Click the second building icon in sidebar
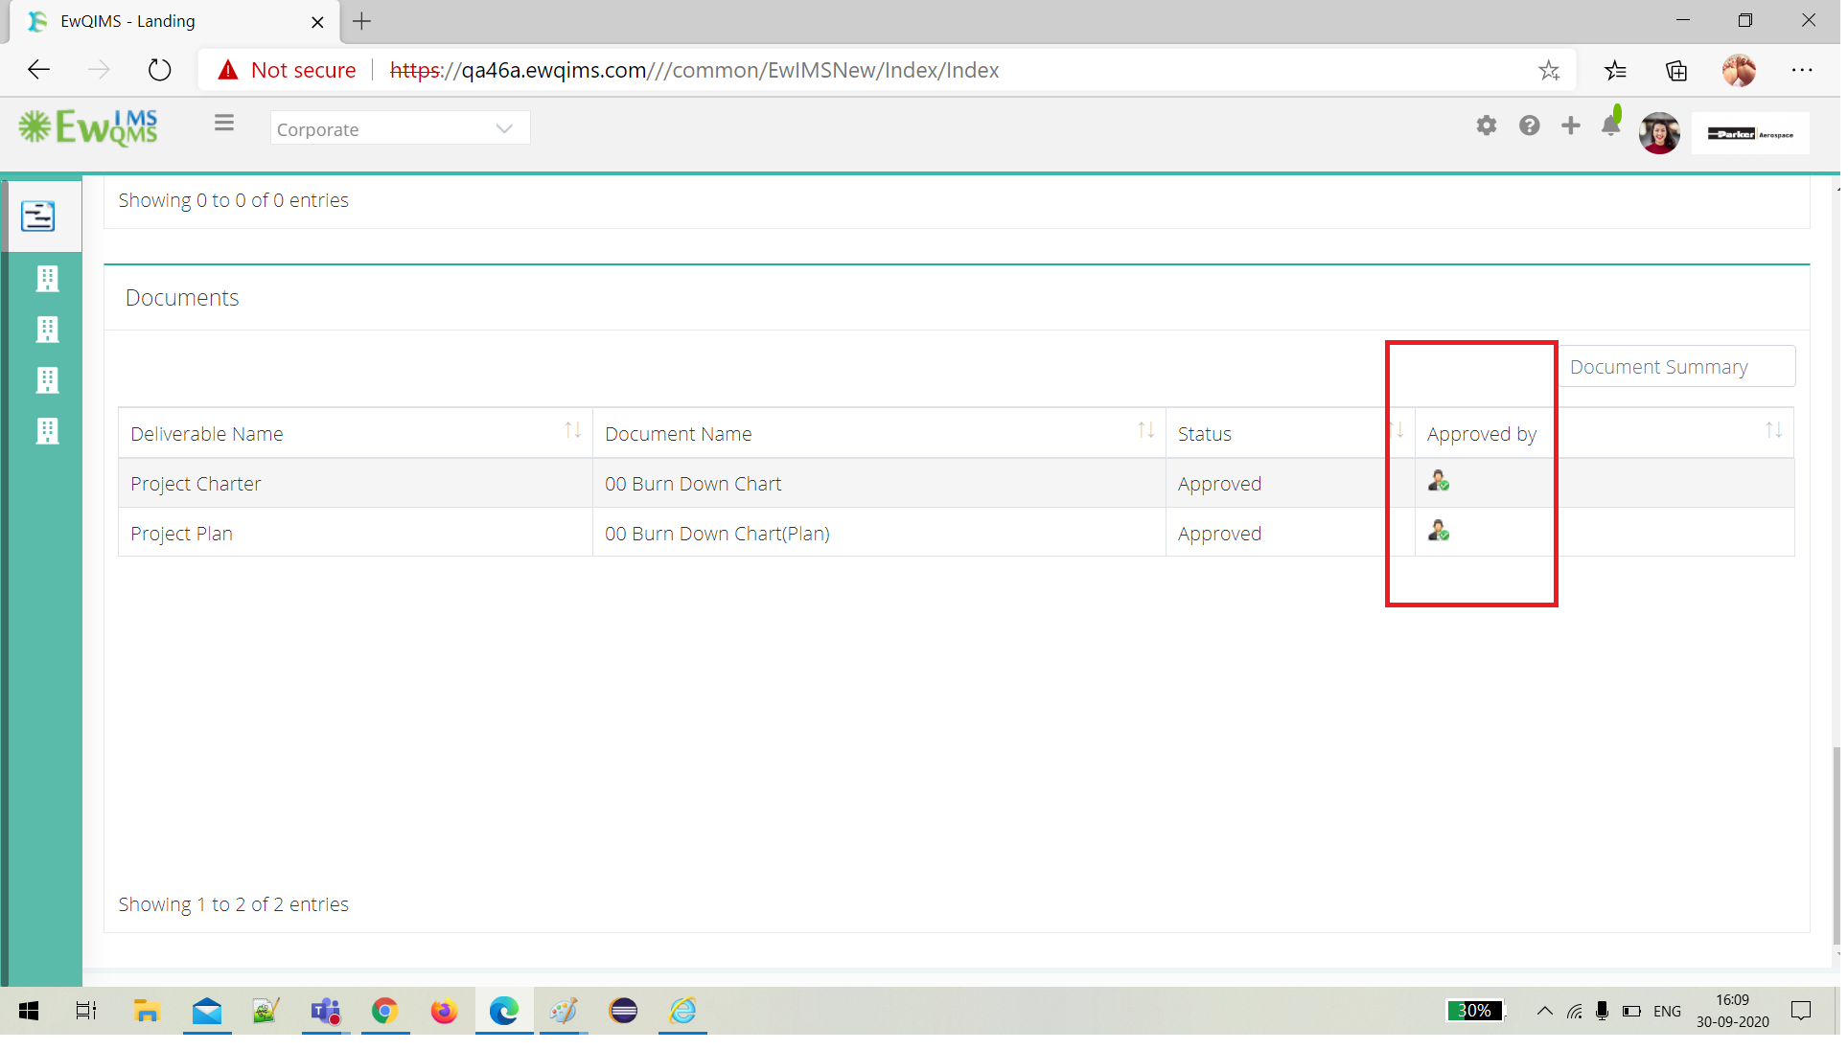This screenshot has width=1848, height=1050. (x=47, y=330)
